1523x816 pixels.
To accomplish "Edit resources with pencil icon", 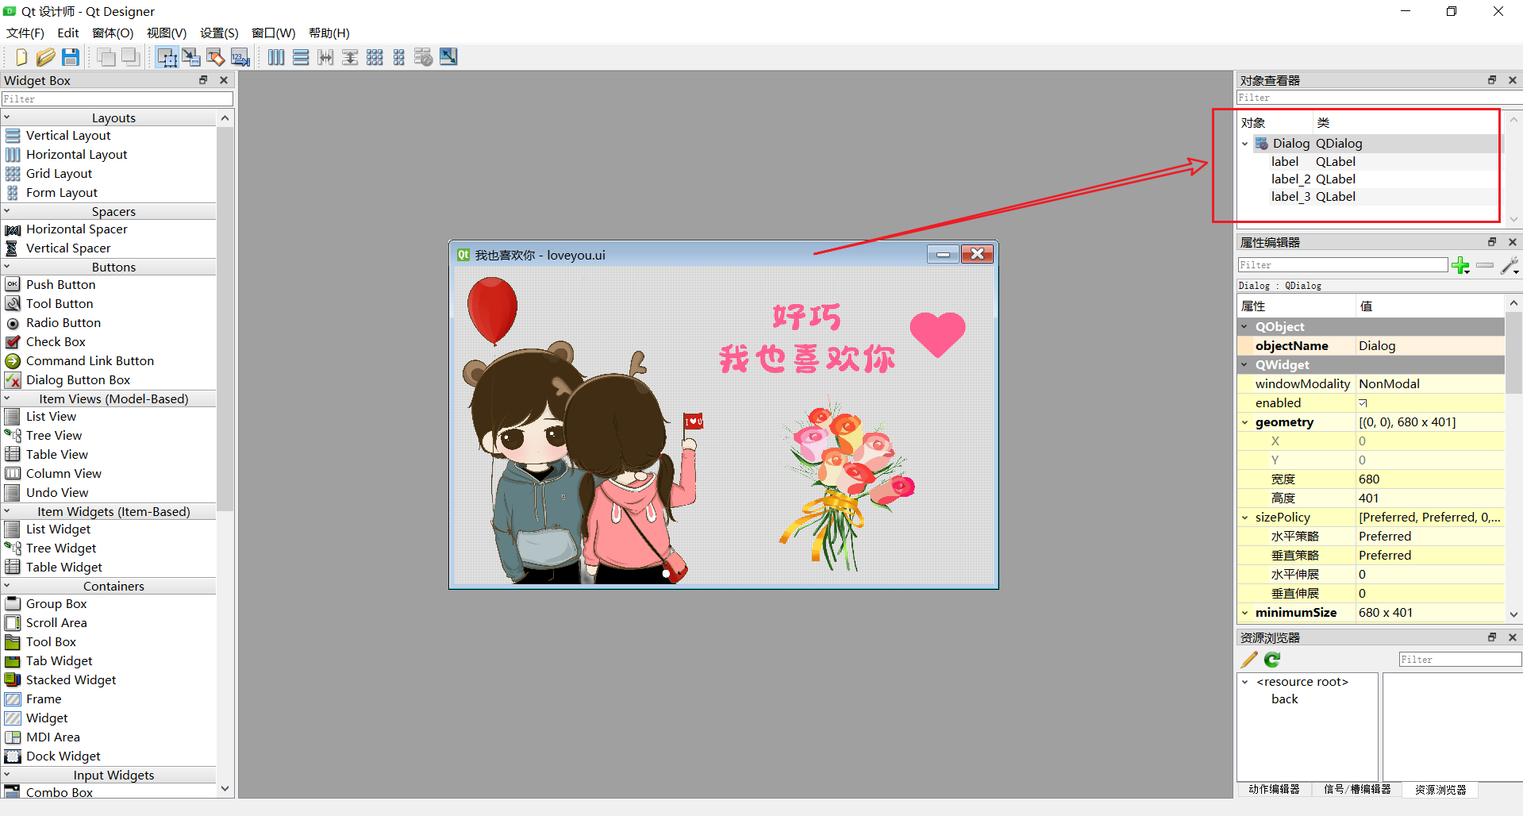I will [x=1249, y=660].
